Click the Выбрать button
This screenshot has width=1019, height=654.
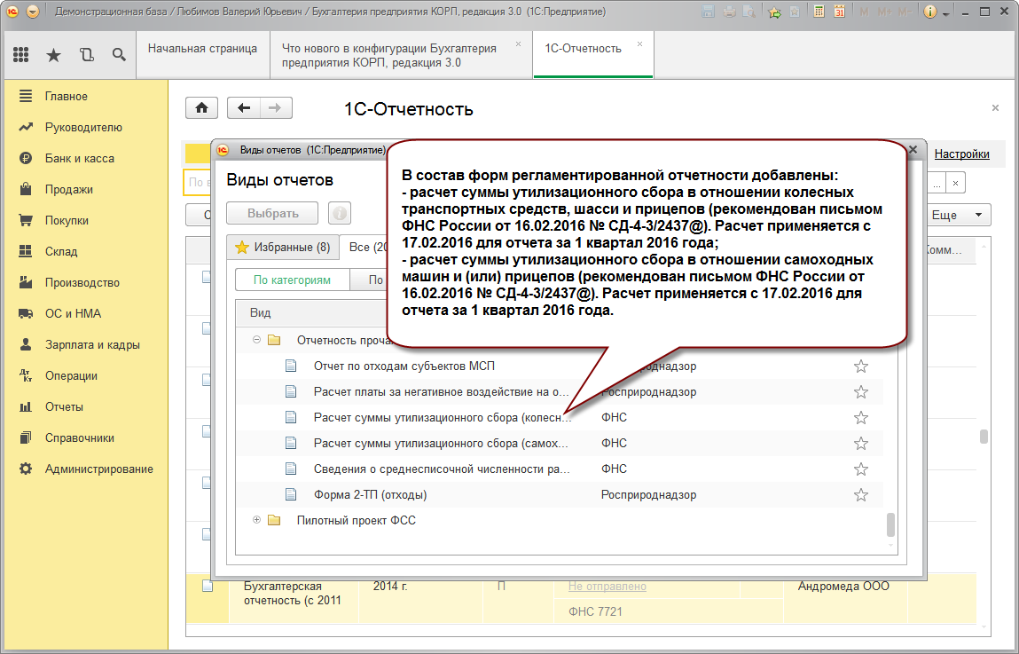[273, 213]
